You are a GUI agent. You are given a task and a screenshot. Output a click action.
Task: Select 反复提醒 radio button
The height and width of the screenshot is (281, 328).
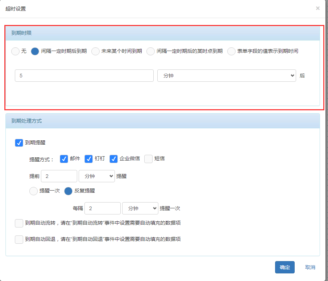68,191
